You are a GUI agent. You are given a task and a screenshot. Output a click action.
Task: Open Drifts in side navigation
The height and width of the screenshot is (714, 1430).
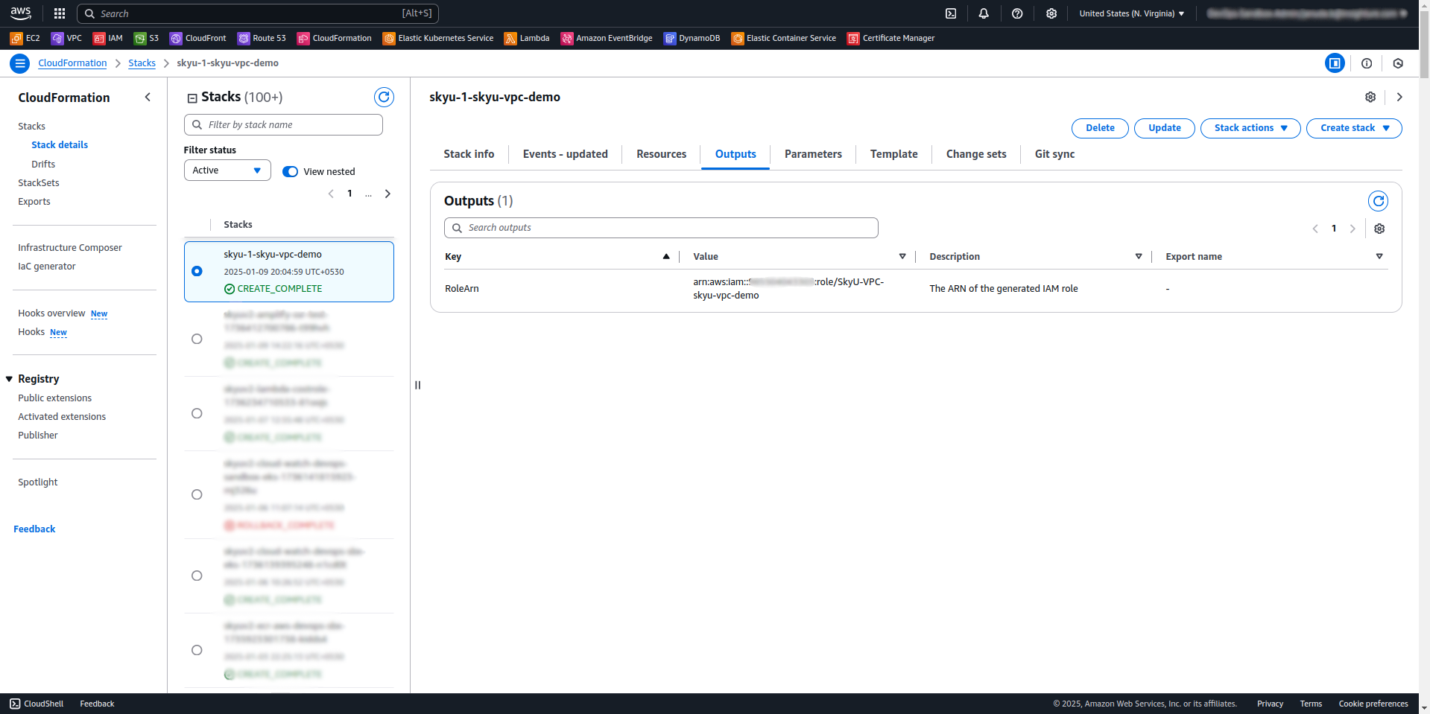[43, 164]
